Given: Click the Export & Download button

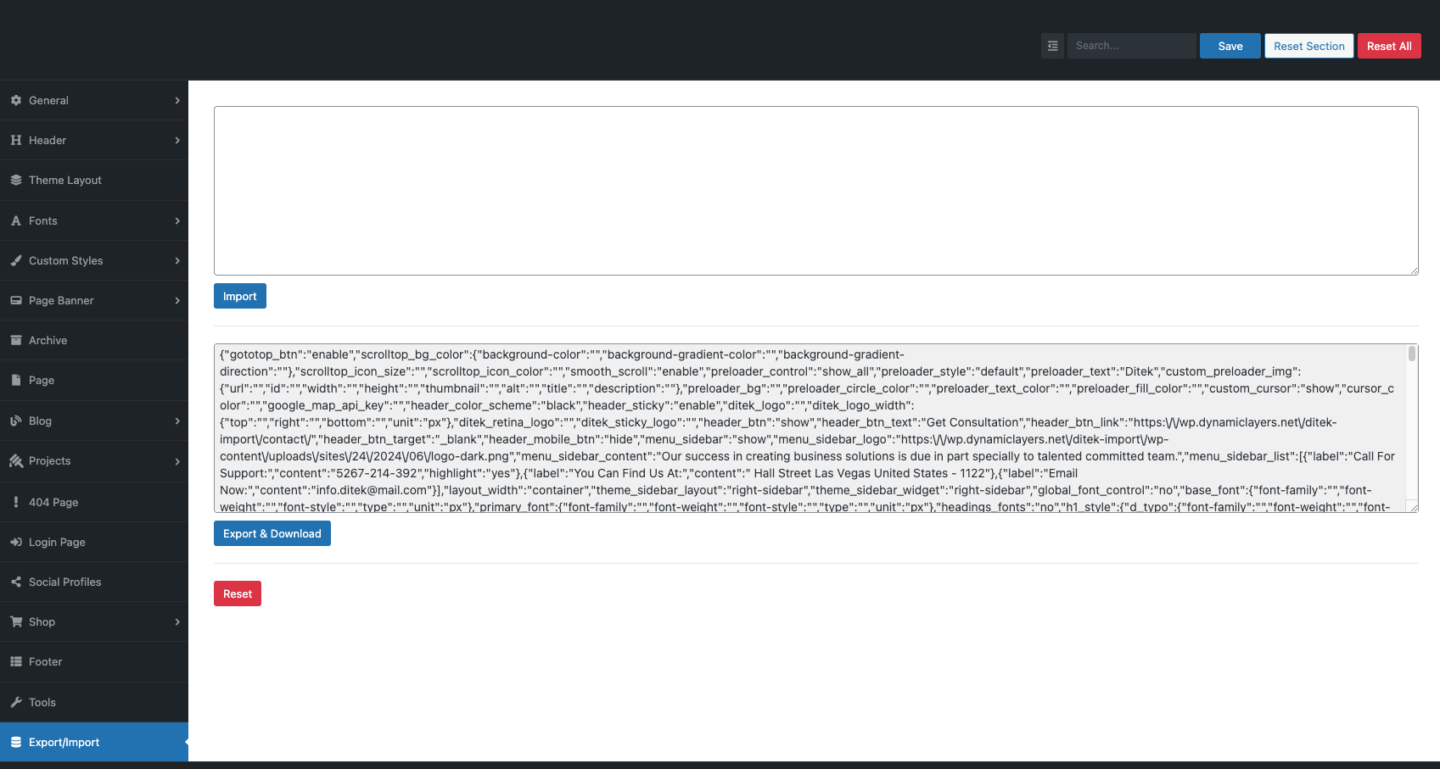Looking at the screenshot, I should pyautogui.click(x=272, y=533).
